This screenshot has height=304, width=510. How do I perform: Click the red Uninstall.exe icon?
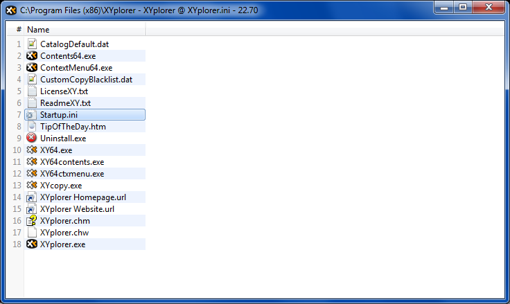(x=32, y=138)
